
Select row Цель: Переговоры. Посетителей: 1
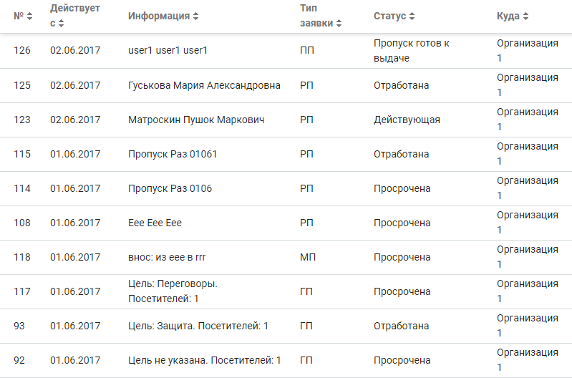(x=286, y=291)
